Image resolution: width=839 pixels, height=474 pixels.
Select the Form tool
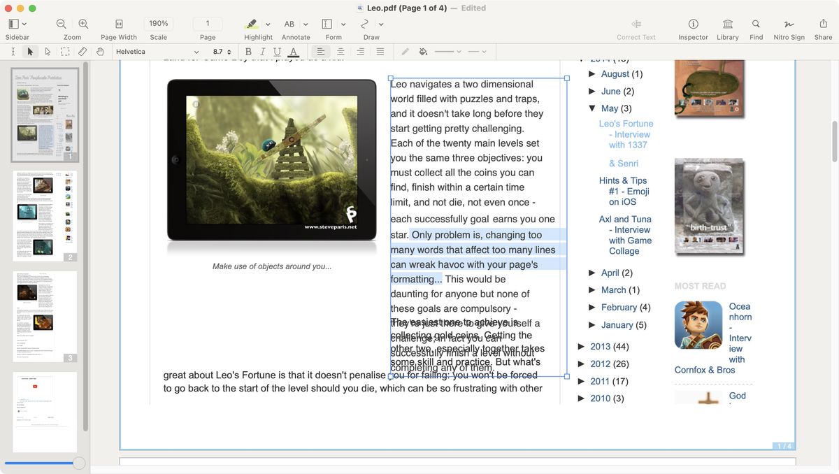[x=327, y=23]
